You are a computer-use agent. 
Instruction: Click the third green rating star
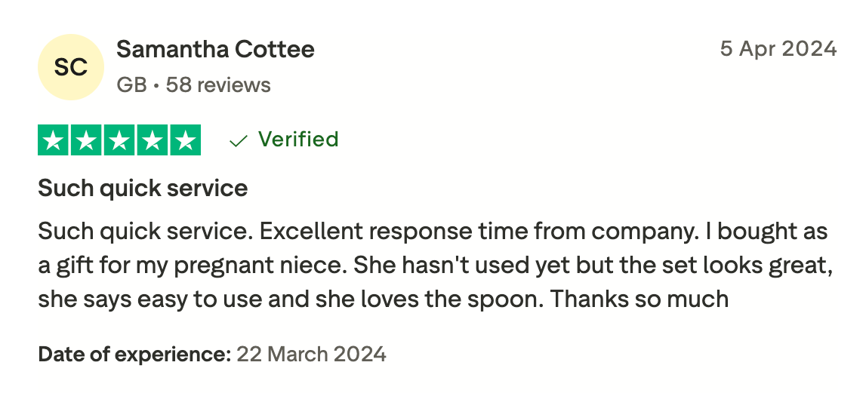click(119, 140)
